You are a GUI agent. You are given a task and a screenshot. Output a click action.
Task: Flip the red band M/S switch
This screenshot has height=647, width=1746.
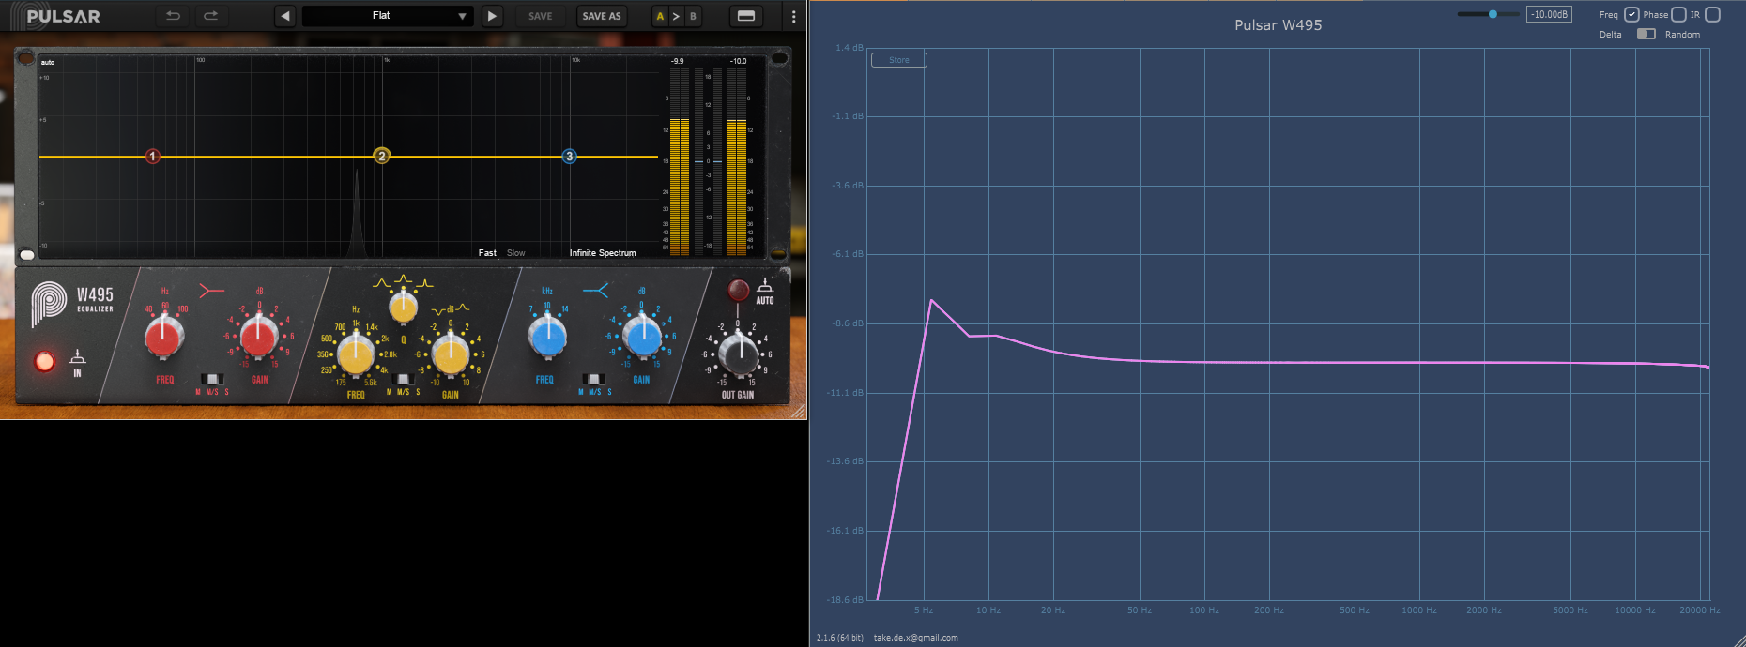(x=212, y=379)
